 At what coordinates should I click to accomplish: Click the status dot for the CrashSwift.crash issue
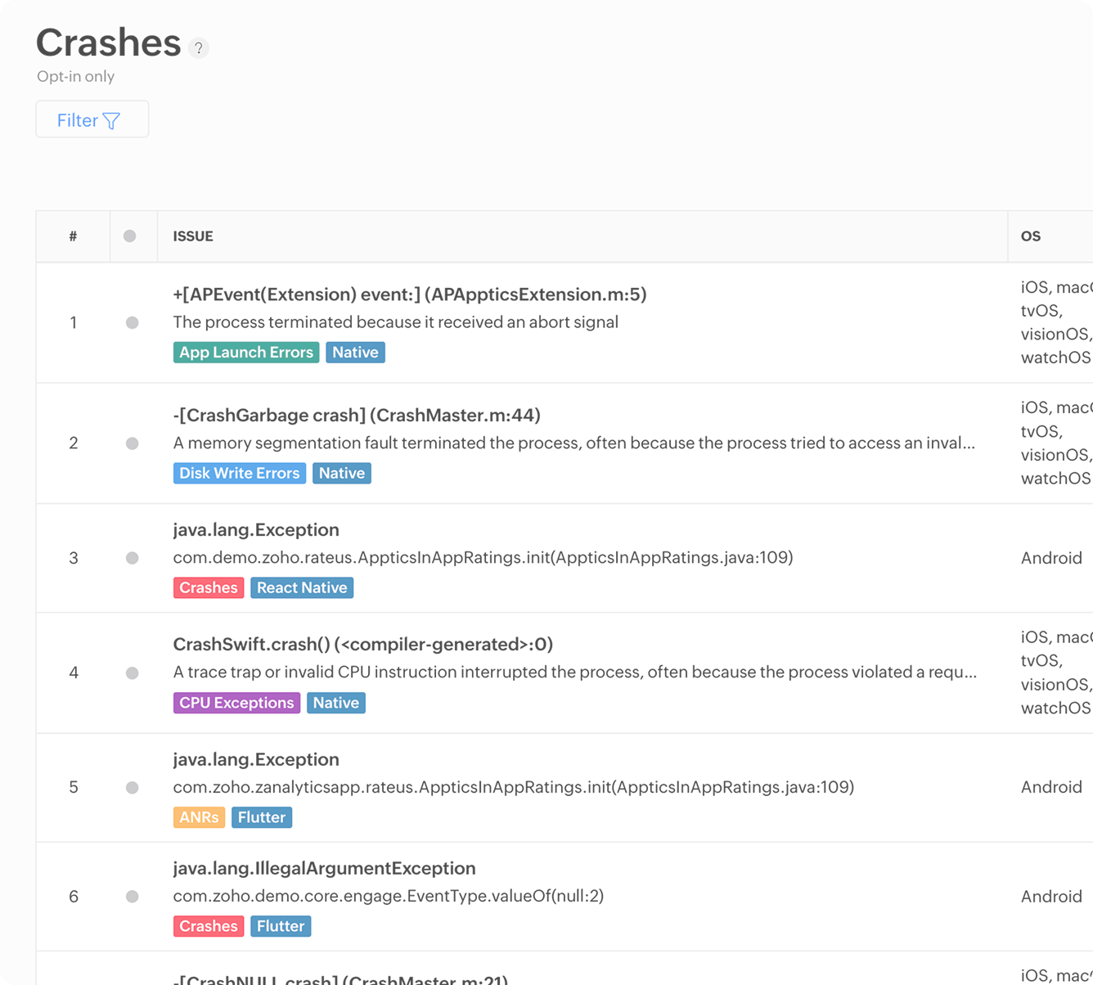coord(133,672)
